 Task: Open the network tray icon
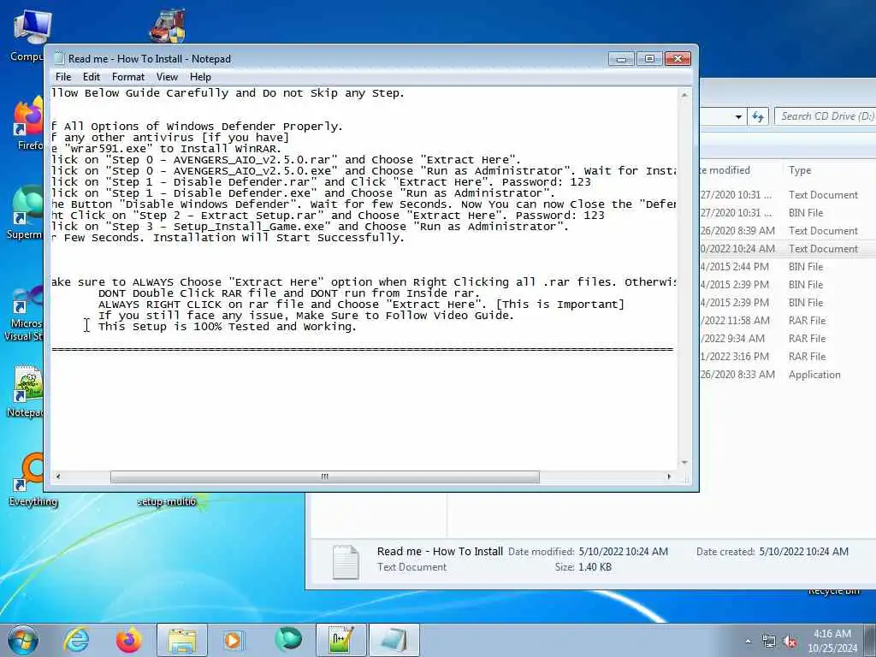point(769,642)
